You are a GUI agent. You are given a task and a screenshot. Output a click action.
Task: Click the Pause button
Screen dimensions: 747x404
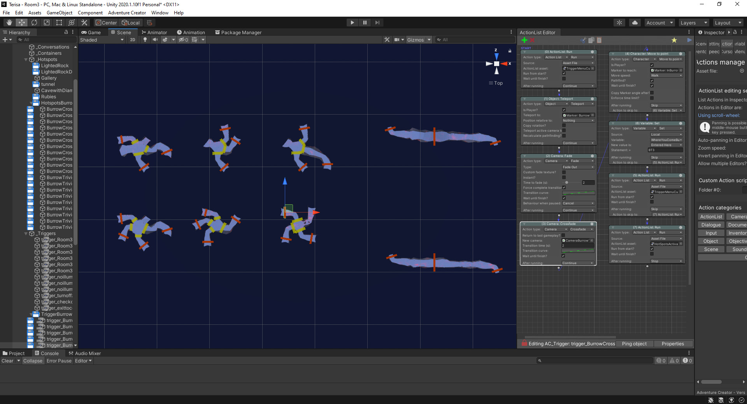(x=365, y=23)
